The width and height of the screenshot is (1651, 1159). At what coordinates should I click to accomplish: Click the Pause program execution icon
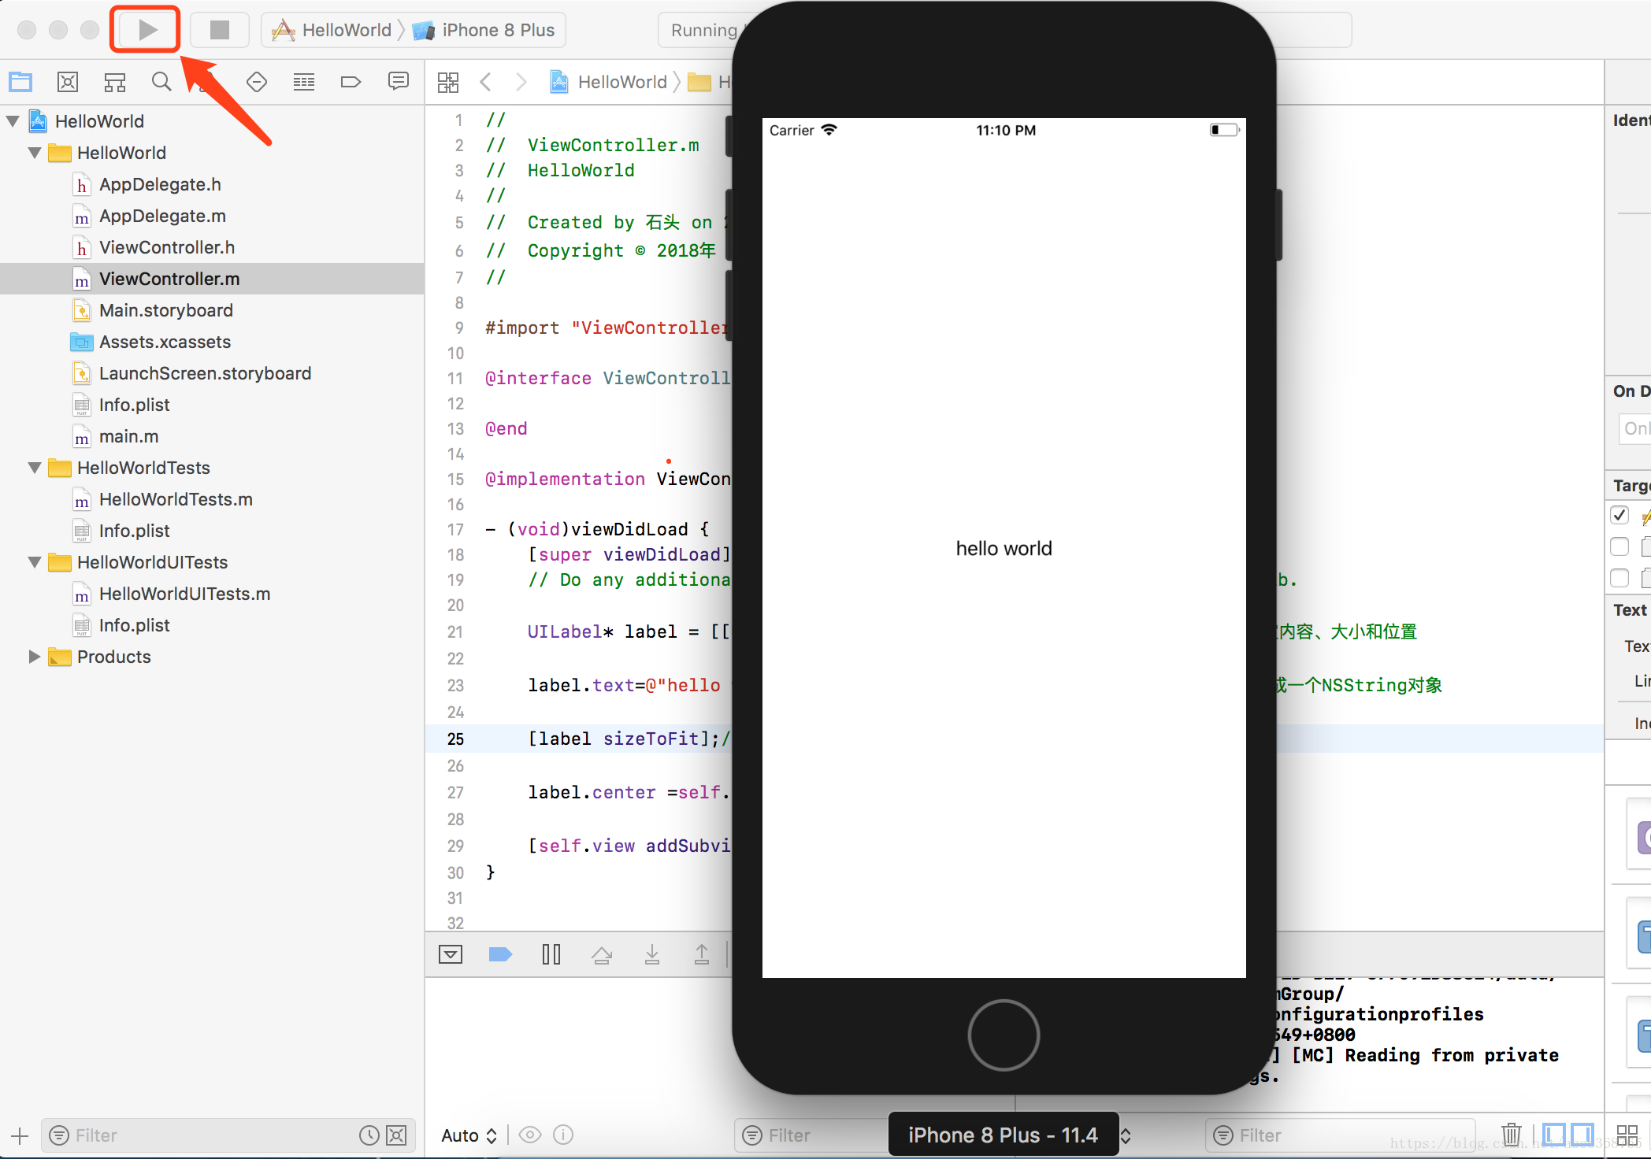(x=551, y=955)
